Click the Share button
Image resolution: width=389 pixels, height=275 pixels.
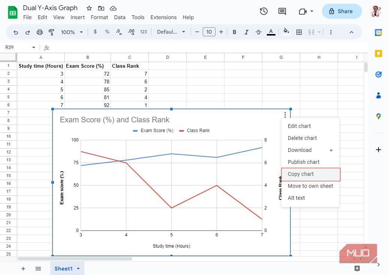point(341,11)
